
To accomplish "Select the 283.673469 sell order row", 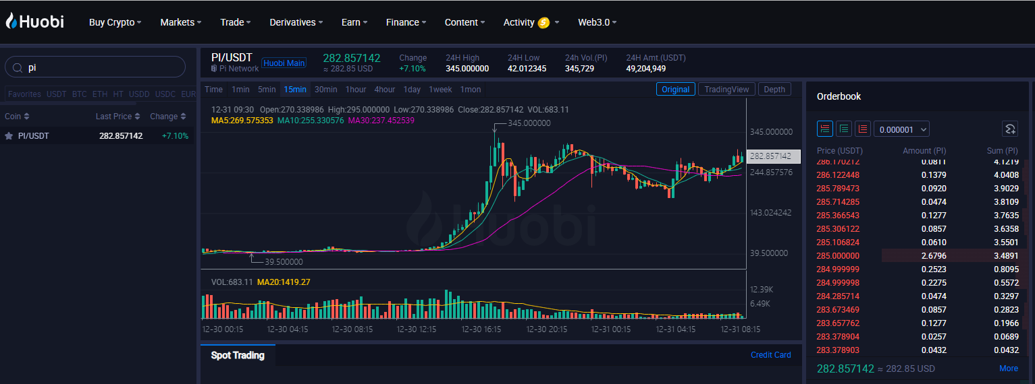I will tap(917, 310).
